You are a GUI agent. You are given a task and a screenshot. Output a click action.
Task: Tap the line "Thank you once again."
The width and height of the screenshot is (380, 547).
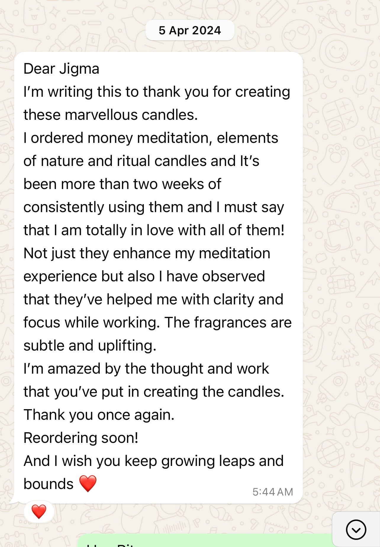[x=99, y=415]
